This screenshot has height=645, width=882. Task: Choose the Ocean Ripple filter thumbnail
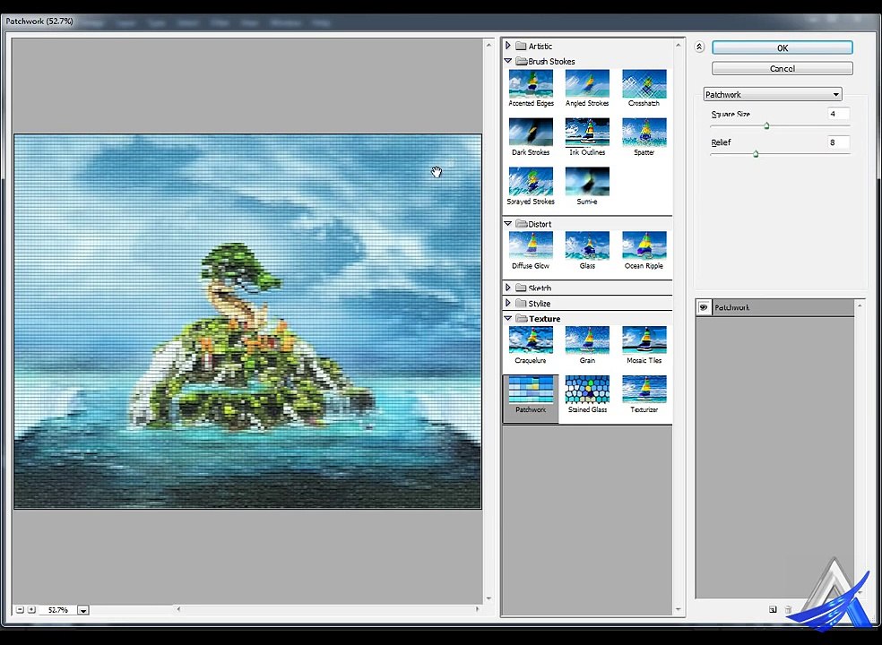644,245
